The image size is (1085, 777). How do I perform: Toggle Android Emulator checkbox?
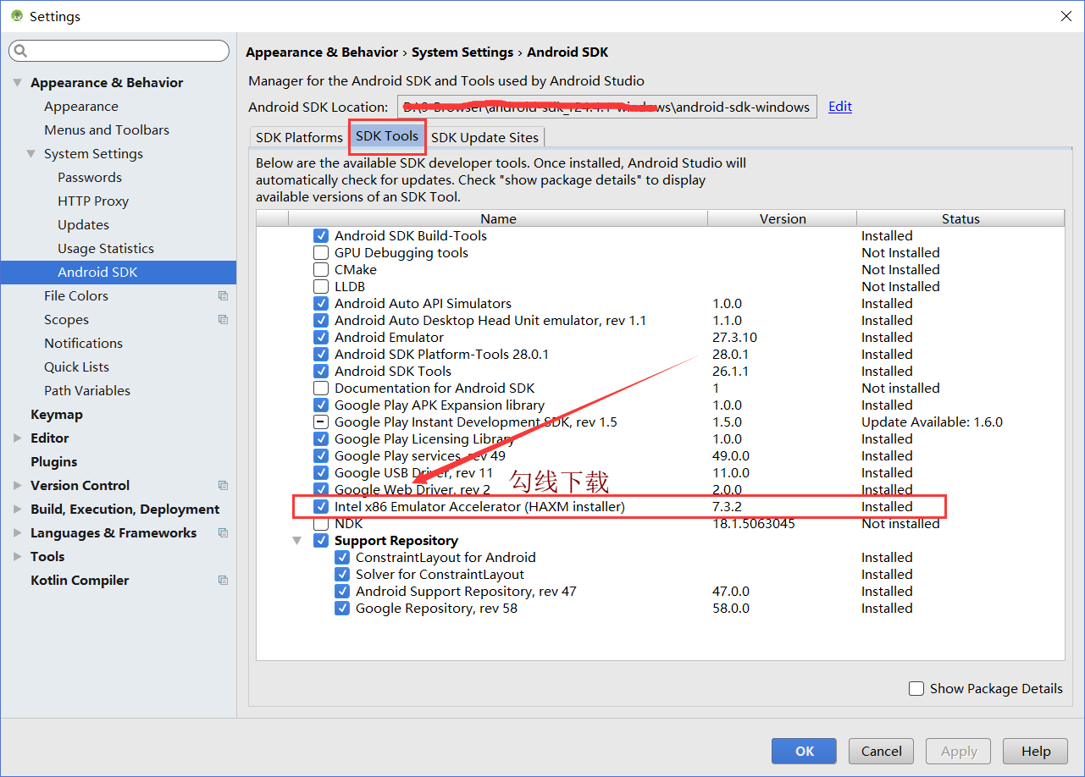coord(321,338)
